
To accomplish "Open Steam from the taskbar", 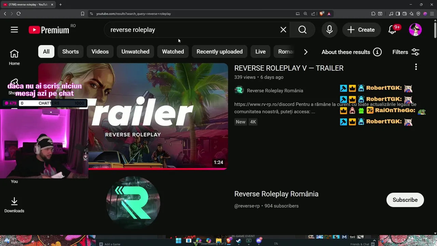I will point(238,241).
